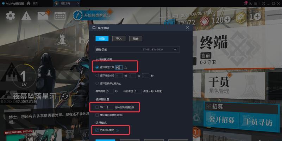The height and width of the screenshot is (141, 282).
Task: Open the 公开招募 button
Action: coord(222,120)
